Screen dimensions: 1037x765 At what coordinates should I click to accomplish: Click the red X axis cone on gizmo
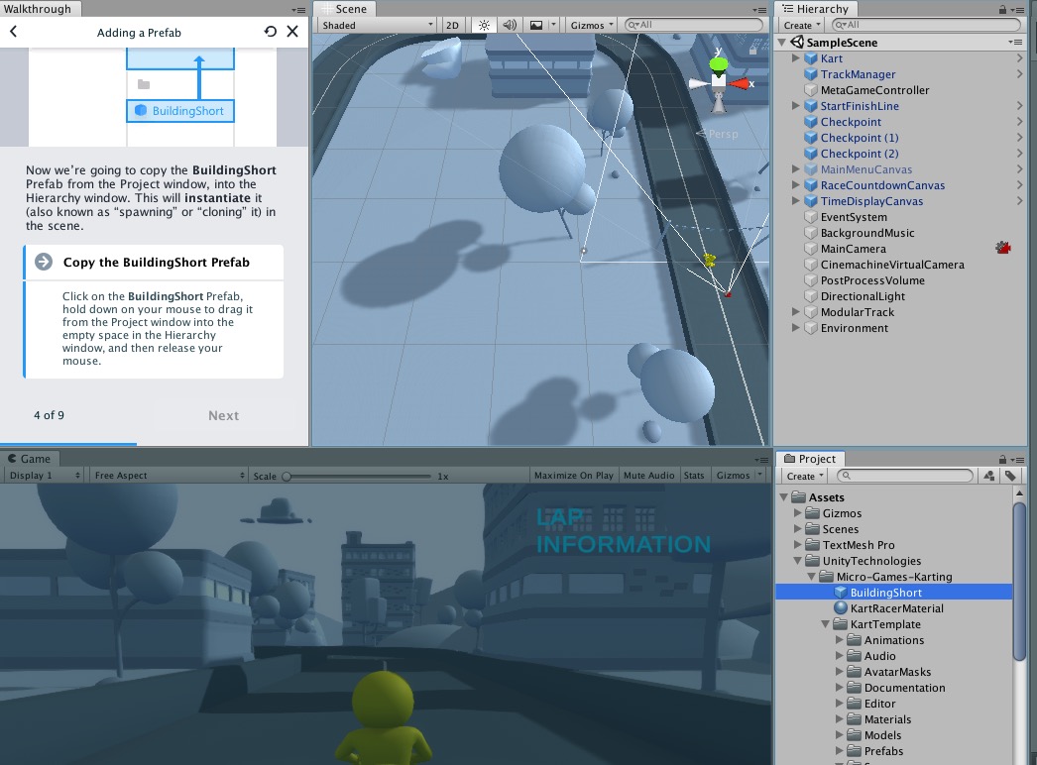(x=740, y=84)
